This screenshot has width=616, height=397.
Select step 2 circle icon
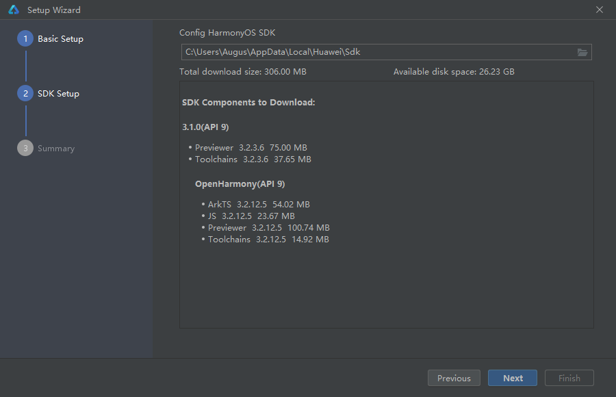pos(25,94)
